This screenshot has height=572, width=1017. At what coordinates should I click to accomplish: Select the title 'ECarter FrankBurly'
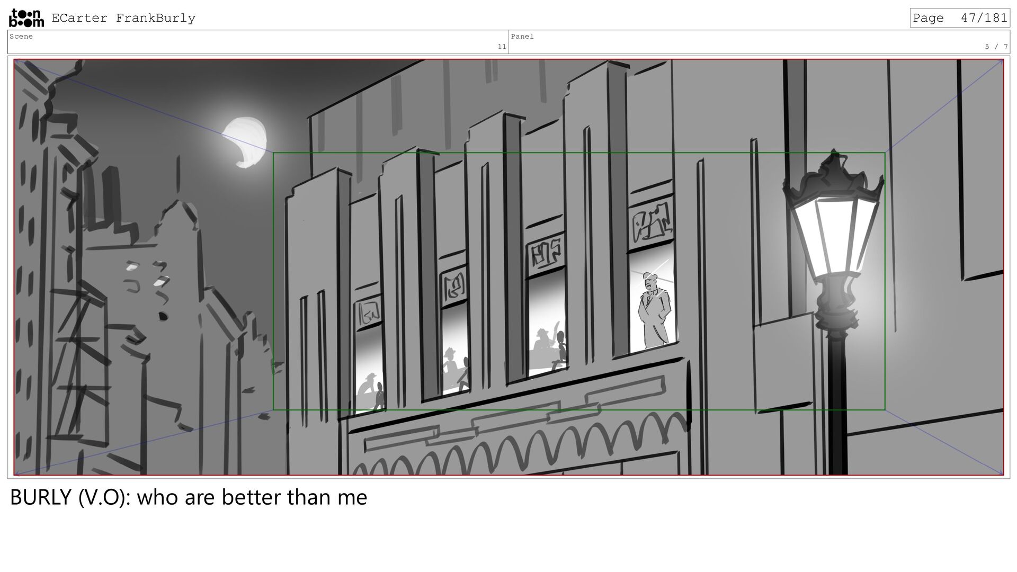click(x=123, y=18)
